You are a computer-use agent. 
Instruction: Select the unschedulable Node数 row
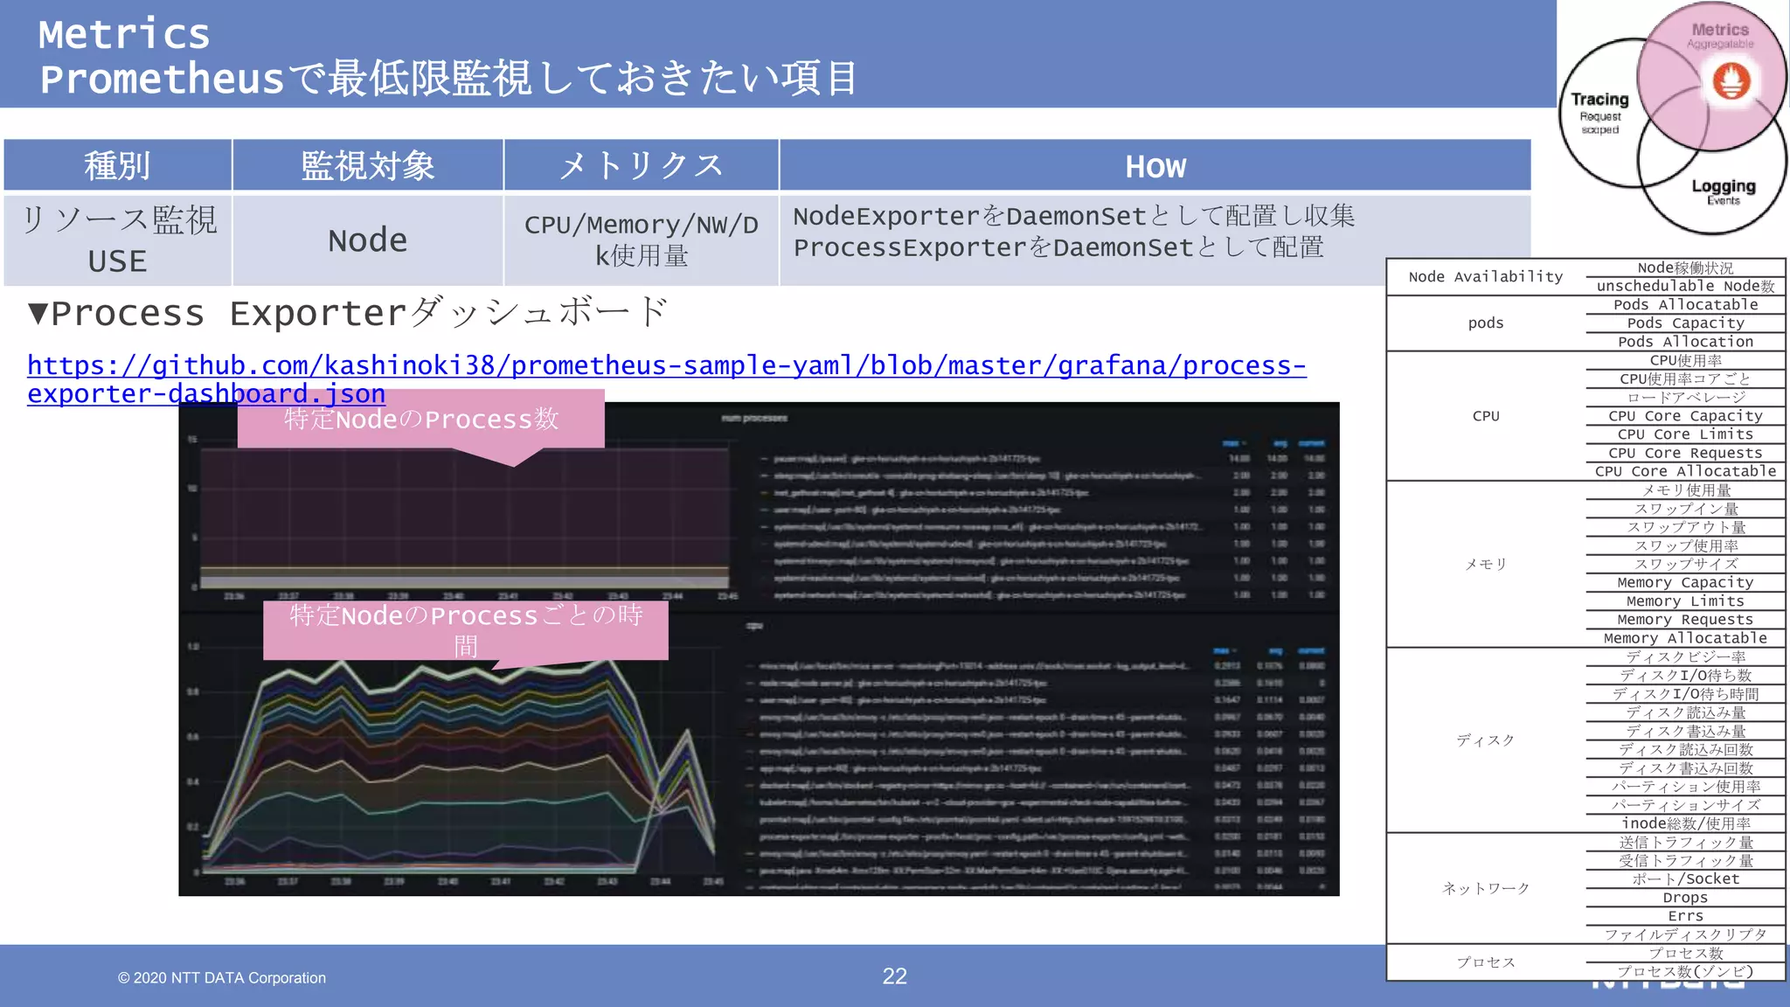tap(1685, 286)
